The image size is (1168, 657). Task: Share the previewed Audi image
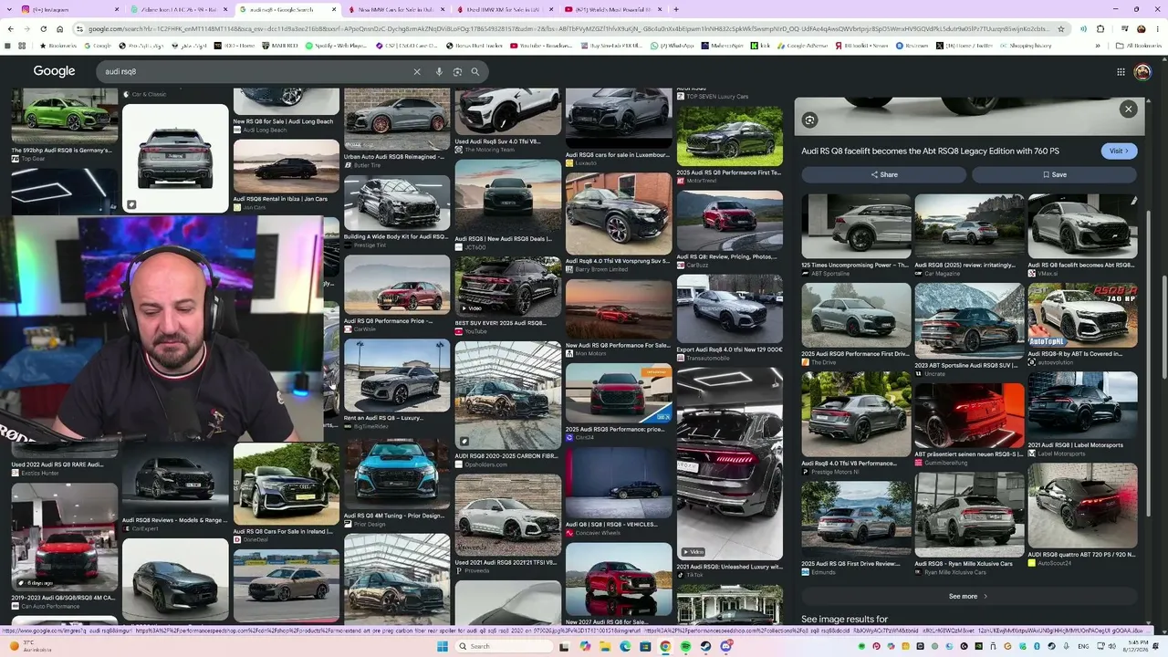point(883,174)
